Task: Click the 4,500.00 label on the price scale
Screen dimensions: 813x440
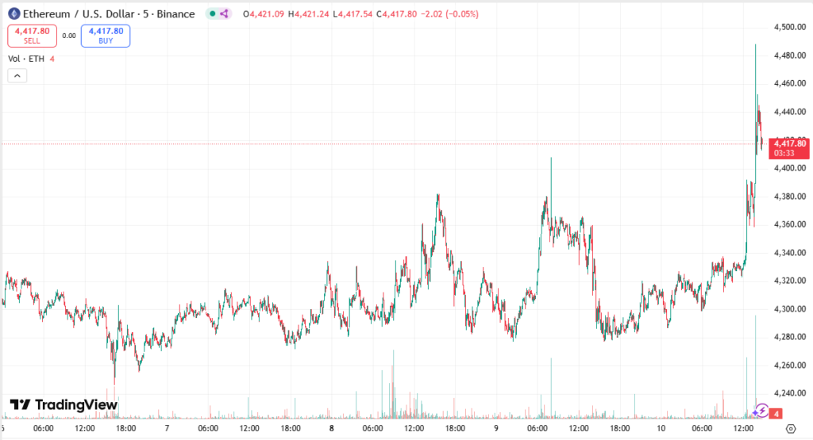Action: click(x=790, y=28)
